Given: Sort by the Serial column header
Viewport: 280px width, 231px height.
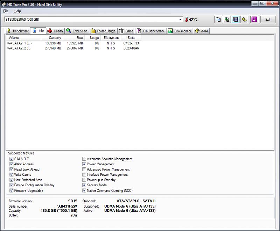Looking at the screenshot, I should (131, 38).
